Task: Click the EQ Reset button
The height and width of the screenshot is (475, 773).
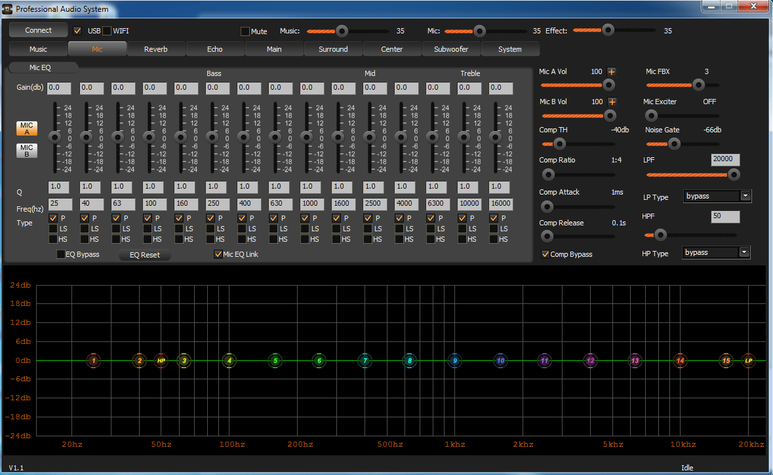Action: pos(145,255)
